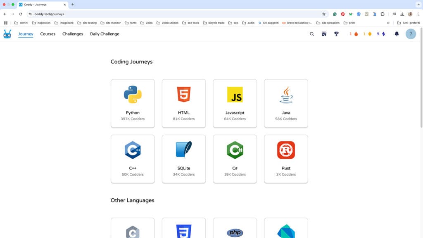
Task: Select the Rust journey card
Action: (x=286, y=159)
